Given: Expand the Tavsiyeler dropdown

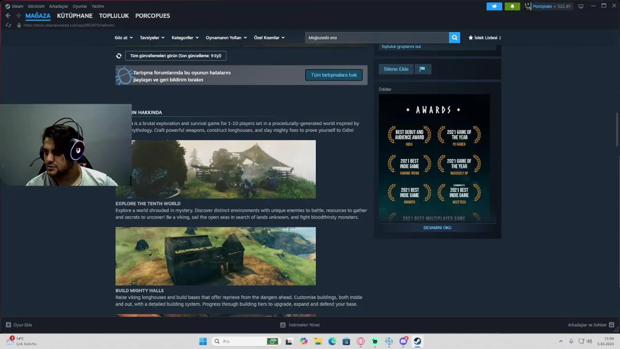Looking at the screenshot, I should (152, 37).
